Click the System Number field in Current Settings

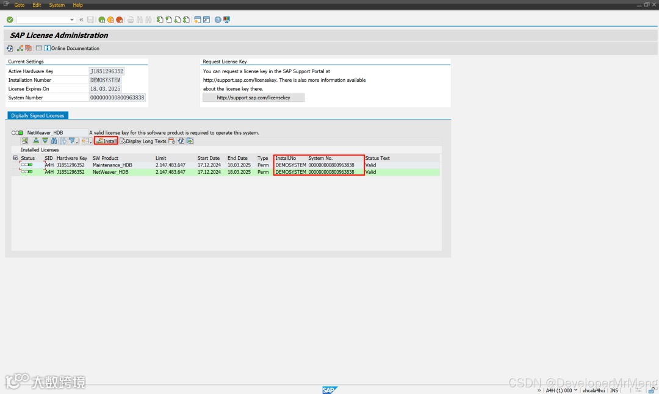click(117, 98)
